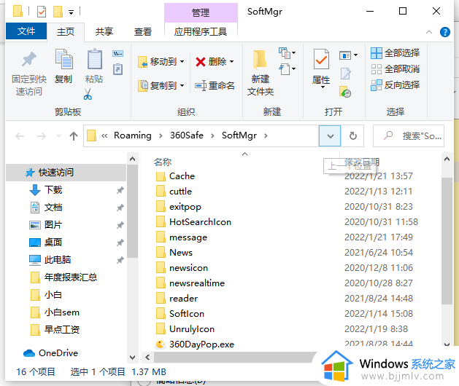Screen dimensions: 459x386
Task: Sort by 名称 column header
Action: [x=163, y=162]
